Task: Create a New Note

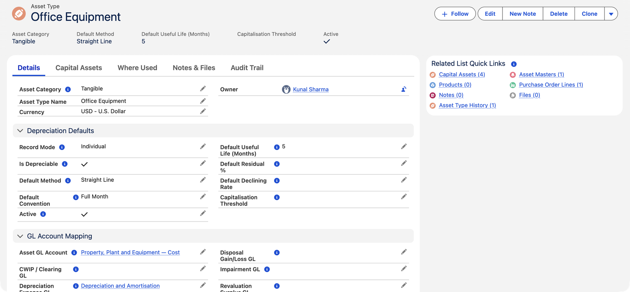Action: (x=523, y=14)
